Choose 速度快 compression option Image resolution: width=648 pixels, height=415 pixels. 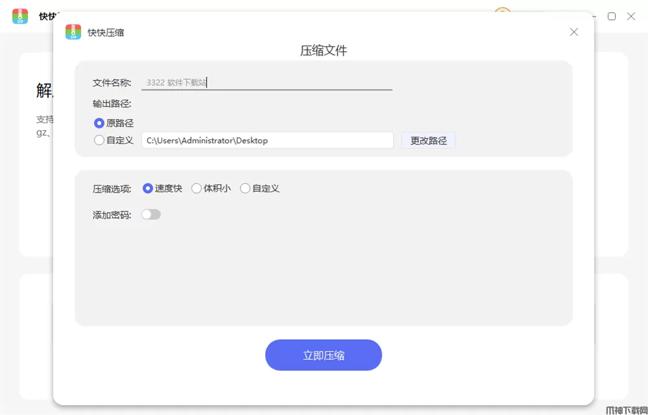click(x=148, y=189)
